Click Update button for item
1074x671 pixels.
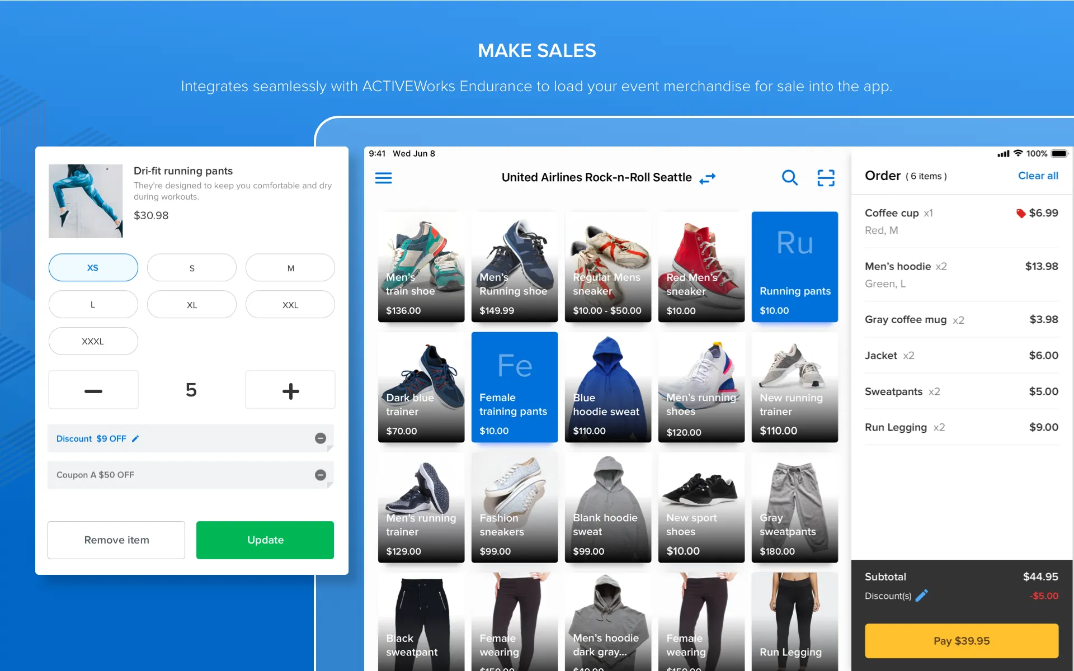click(x=265, y=539)
